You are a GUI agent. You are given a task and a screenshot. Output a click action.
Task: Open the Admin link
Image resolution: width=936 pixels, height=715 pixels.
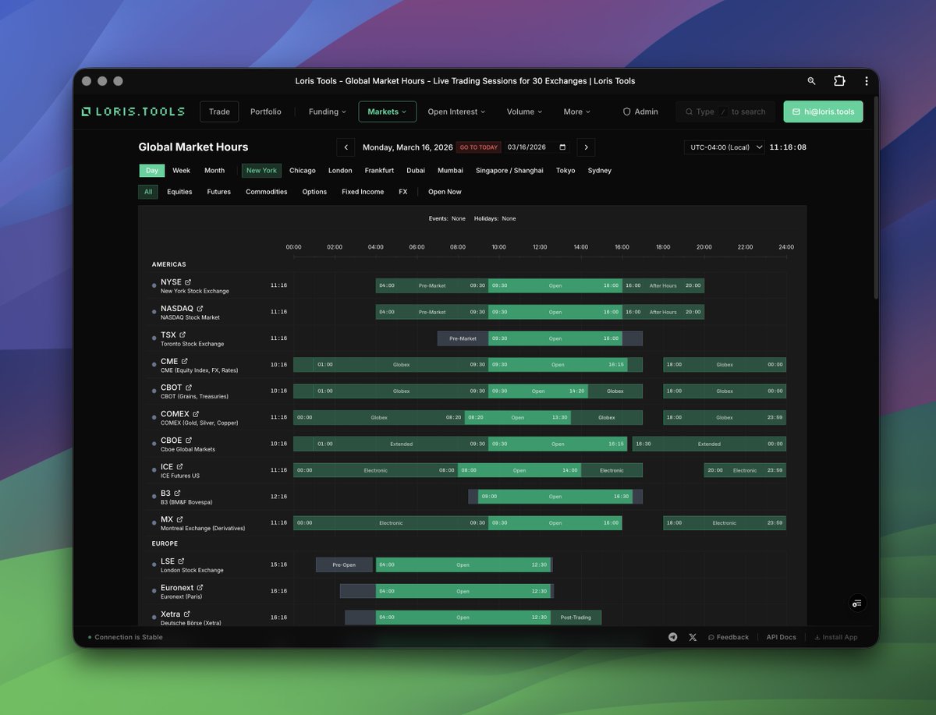(x=640, y=111)
